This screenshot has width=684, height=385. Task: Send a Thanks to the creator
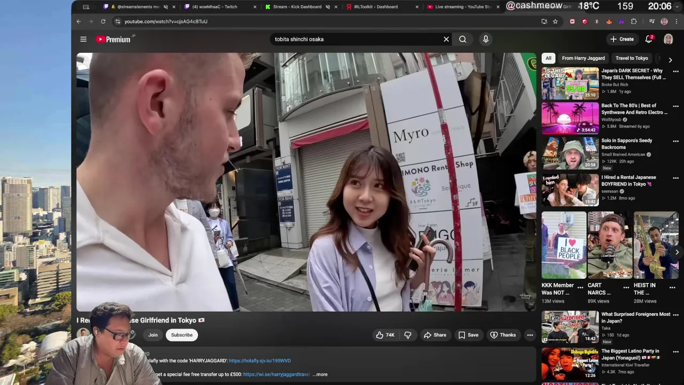pyautogui.click(x=503, y=335)
